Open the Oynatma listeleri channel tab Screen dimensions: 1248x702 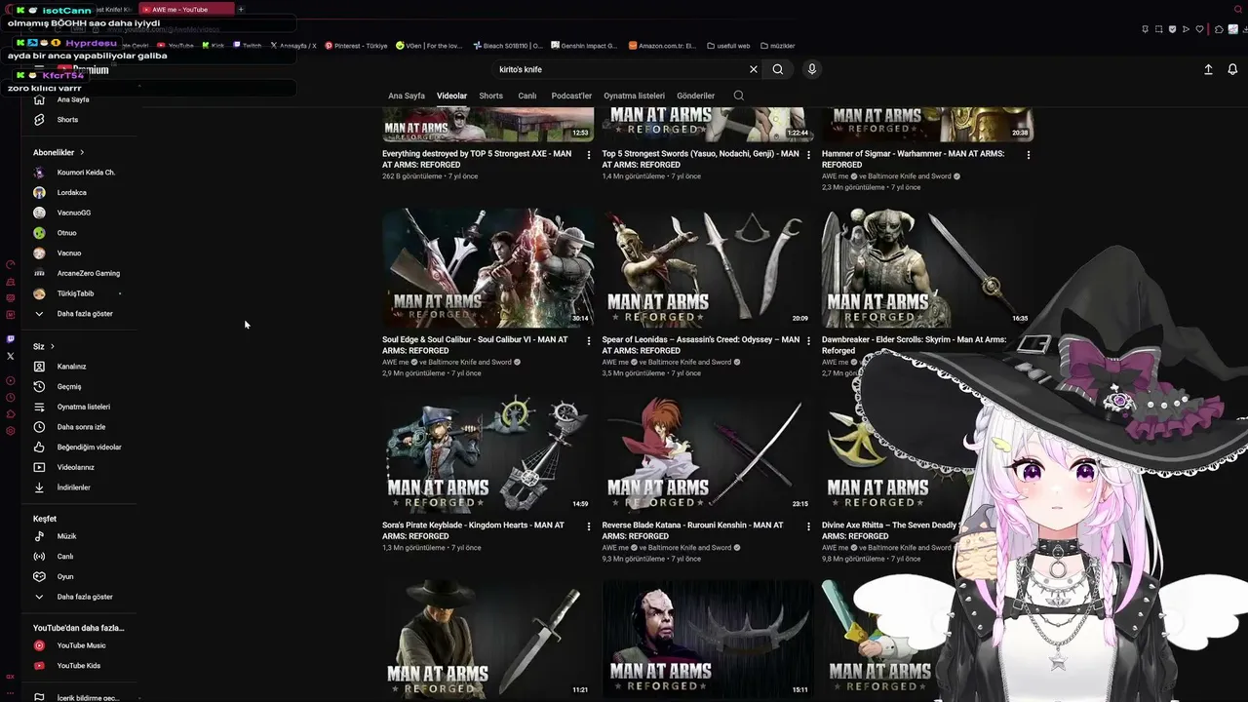pos(634,96)
